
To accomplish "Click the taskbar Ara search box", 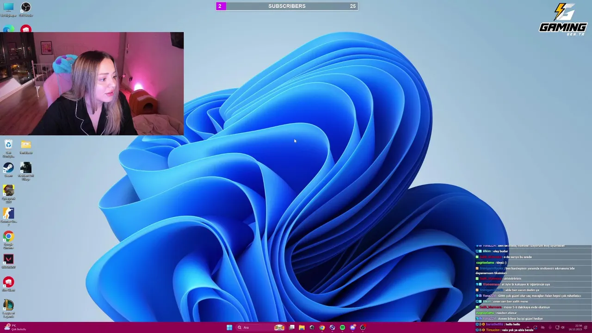I will pos(260,327).
